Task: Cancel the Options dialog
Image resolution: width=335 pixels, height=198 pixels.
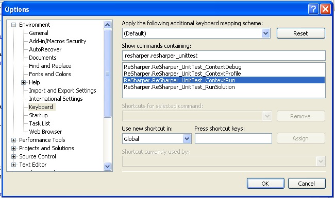Action: tap(307, 184)
